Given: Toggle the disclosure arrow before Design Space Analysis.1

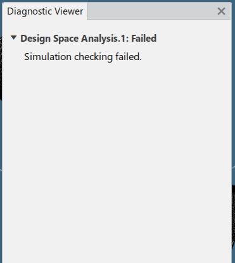Looking at the screenshot, I should 14,38.
